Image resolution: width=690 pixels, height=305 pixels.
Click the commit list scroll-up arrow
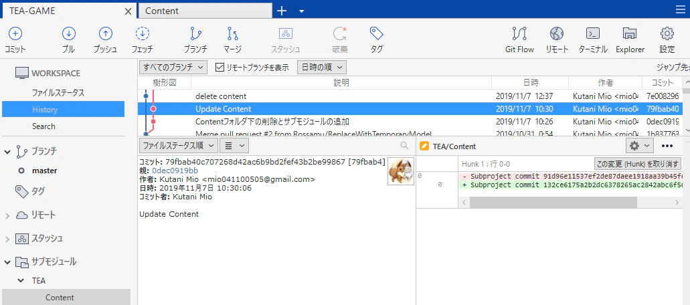click(x=686, y=82)
